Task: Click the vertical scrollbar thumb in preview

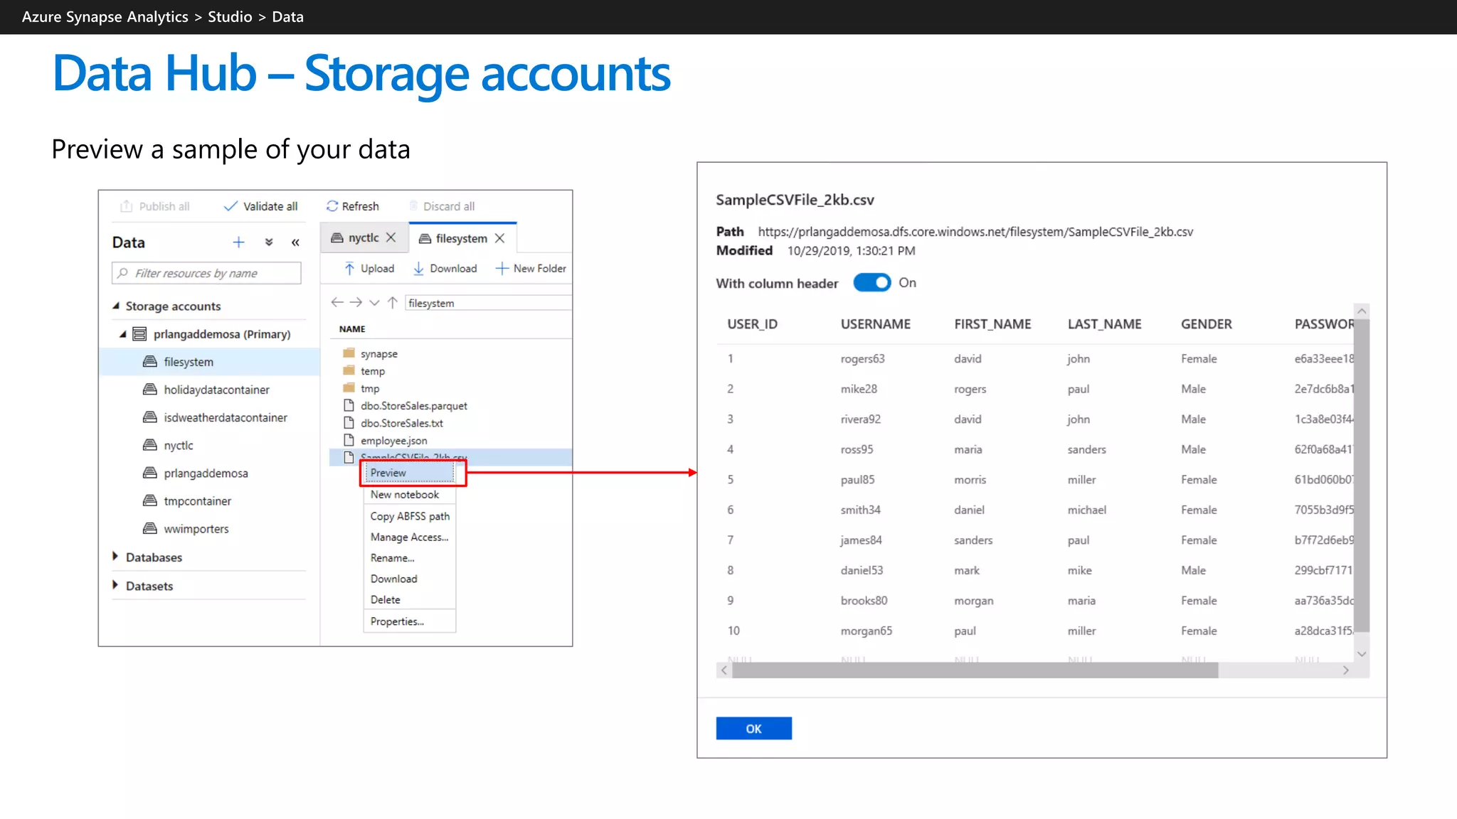Action: [1362, 475]
